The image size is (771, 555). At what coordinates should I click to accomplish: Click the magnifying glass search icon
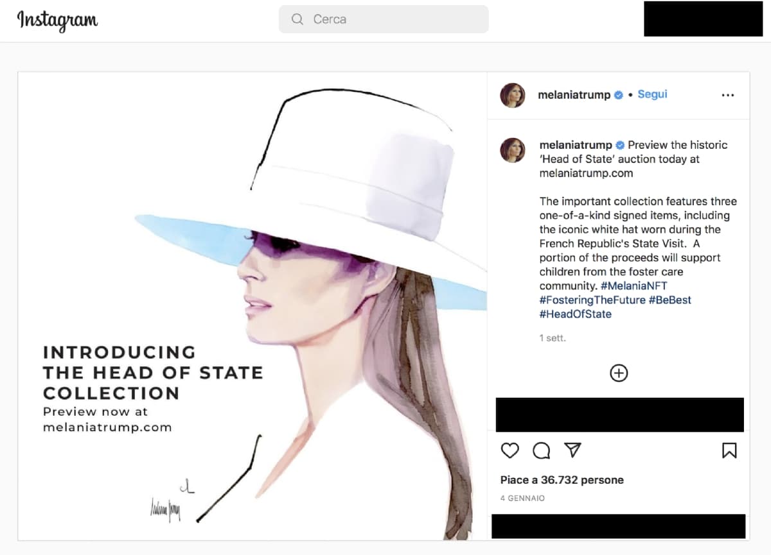pos(297,19)
